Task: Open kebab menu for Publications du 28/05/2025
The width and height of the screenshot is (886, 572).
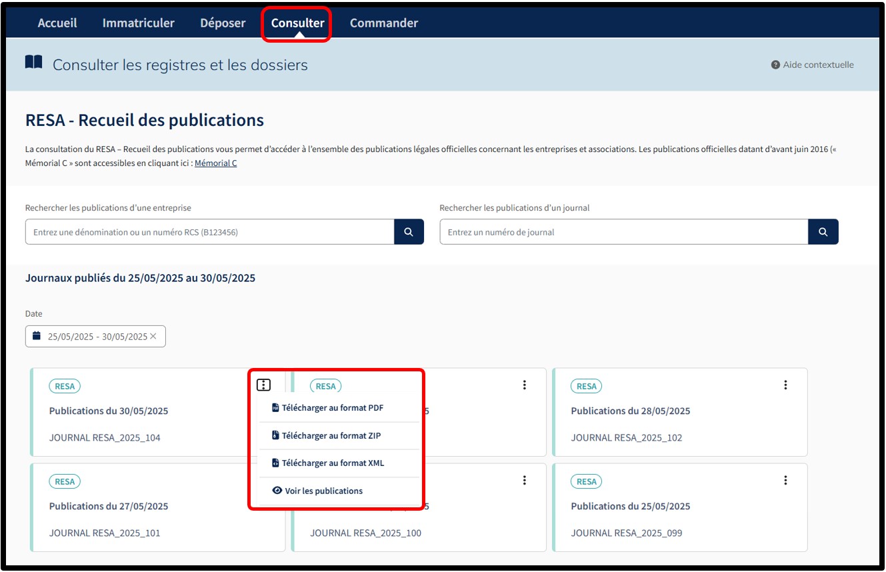Action: point(785,385)
